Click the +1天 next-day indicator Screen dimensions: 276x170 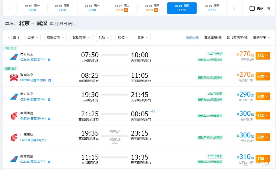click(x=153, y=111)
